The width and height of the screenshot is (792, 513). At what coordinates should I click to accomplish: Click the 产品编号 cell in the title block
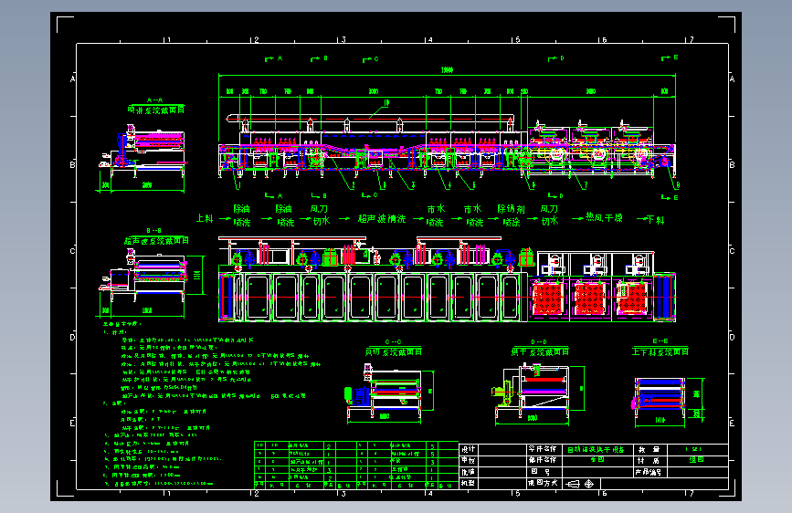tap(649, 472)
